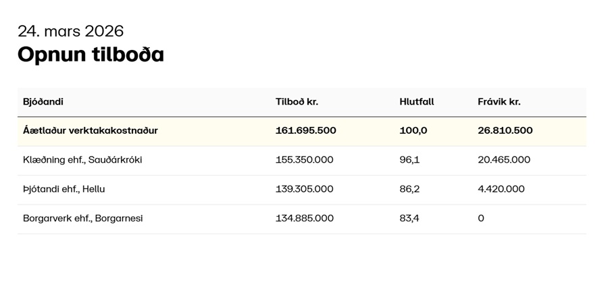Click the bid amount 155.350.000
Image resolution: width=608 pixels, height=293 pixels.
click(304, 160)
